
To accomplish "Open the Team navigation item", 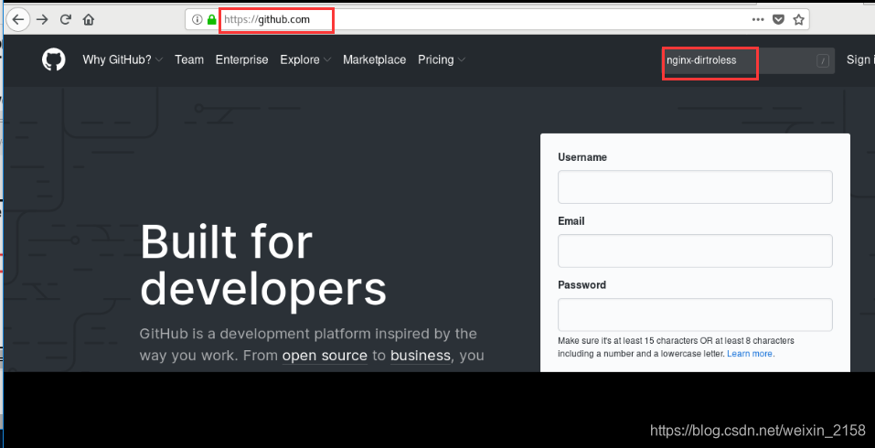I will (x=189, y=59).
